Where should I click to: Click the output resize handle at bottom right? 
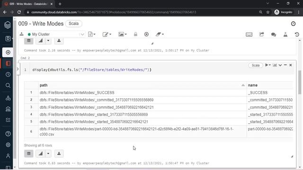coord(292,156)
